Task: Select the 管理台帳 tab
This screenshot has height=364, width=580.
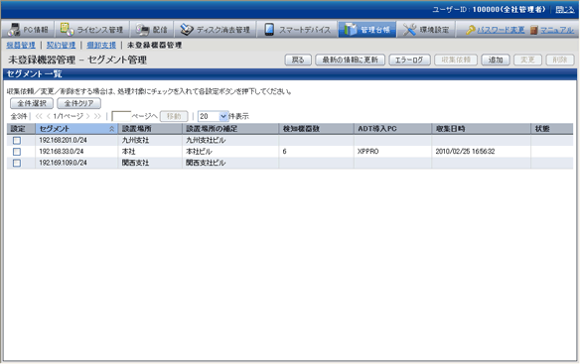Action: 367,30
